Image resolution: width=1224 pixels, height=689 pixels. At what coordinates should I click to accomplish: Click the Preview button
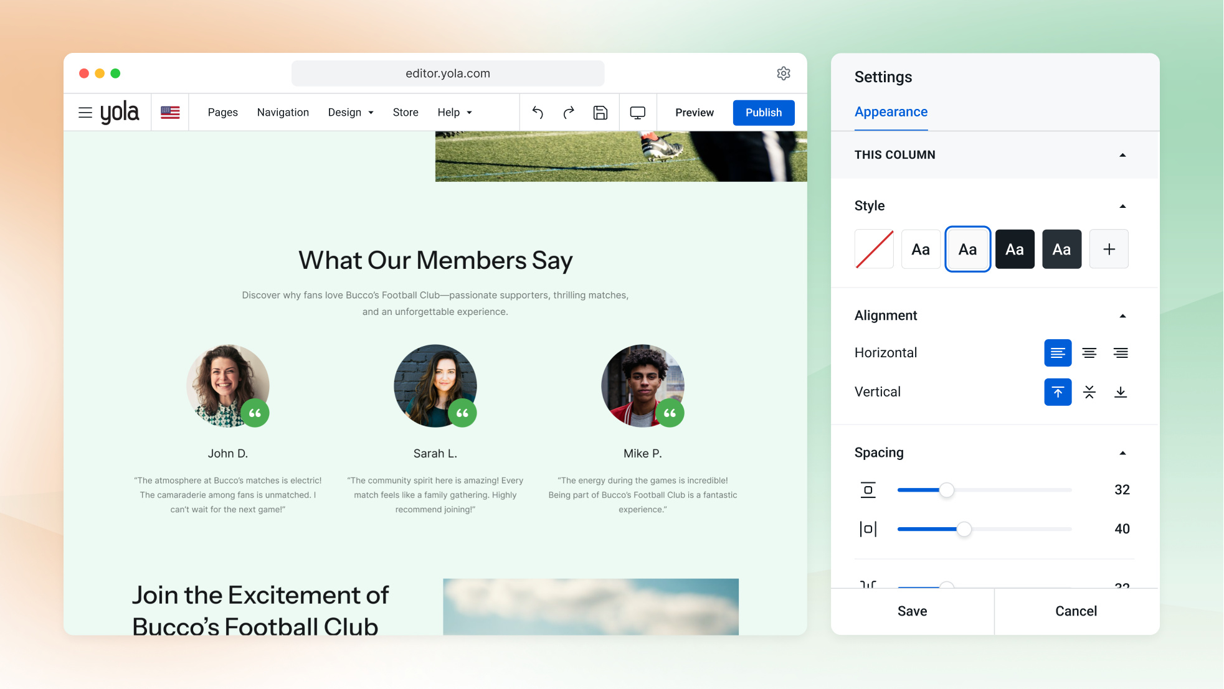coord(695,113)
